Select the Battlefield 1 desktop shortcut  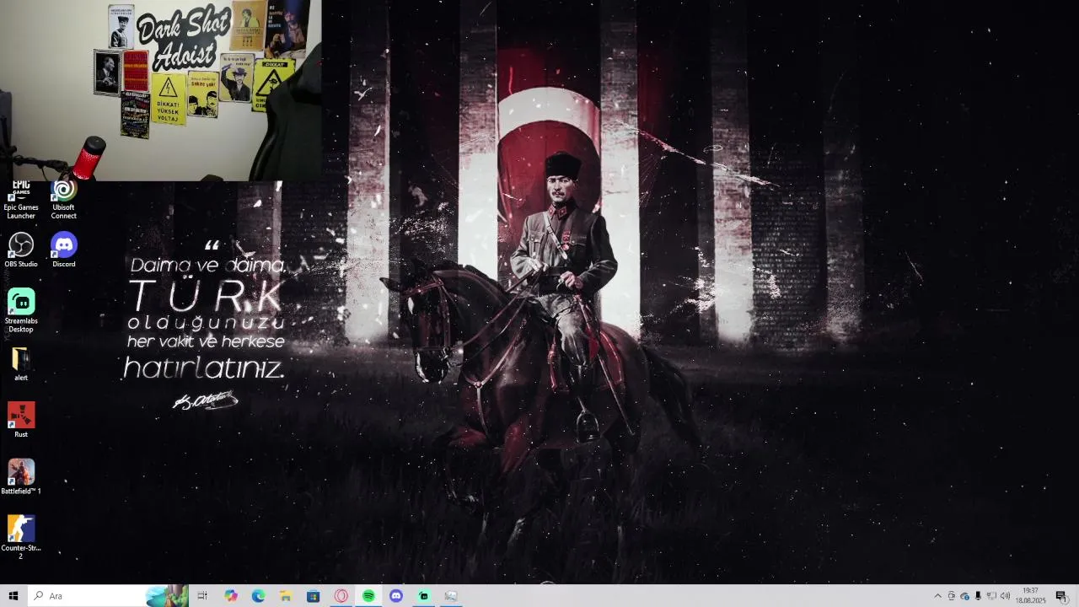[21, 476]
